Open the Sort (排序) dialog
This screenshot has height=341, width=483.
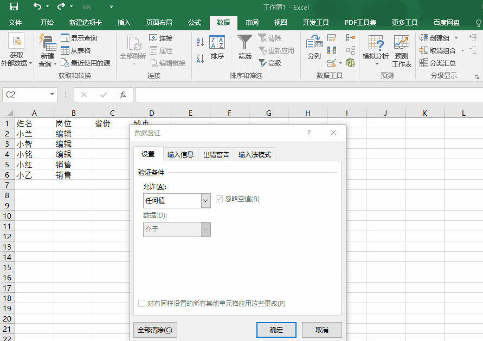tap(217, 48)
